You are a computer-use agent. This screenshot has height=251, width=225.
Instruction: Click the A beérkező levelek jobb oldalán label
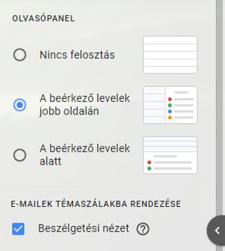pos(85,105)
